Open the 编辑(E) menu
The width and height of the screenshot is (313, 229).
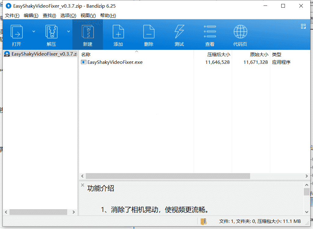pyautogui.click(x=31, y=16)
